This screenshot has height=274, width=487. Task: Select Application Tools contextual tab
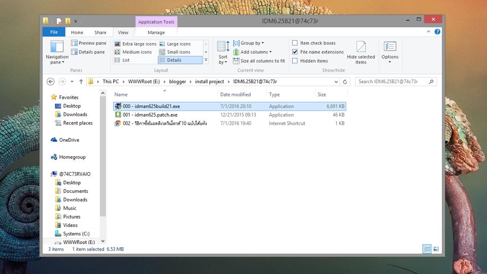pyautogui.click(x=156, y=22)
